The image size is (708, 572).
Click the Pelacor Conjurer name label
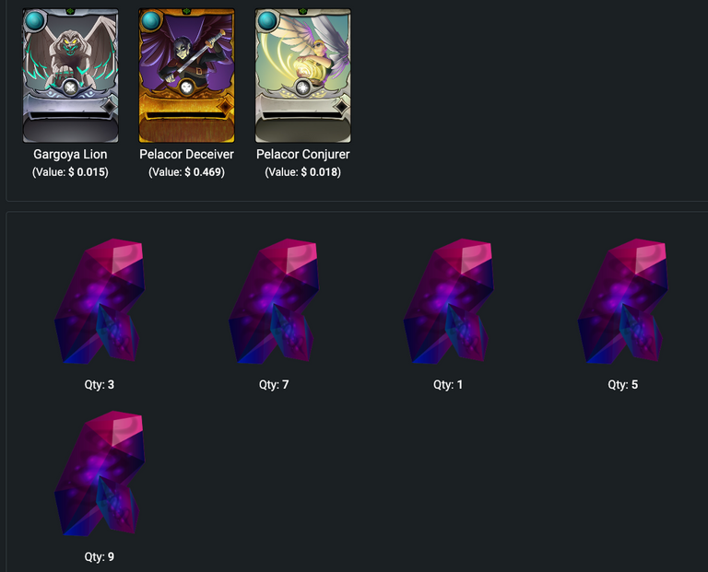pyautogui.click(x=303, y=154)
